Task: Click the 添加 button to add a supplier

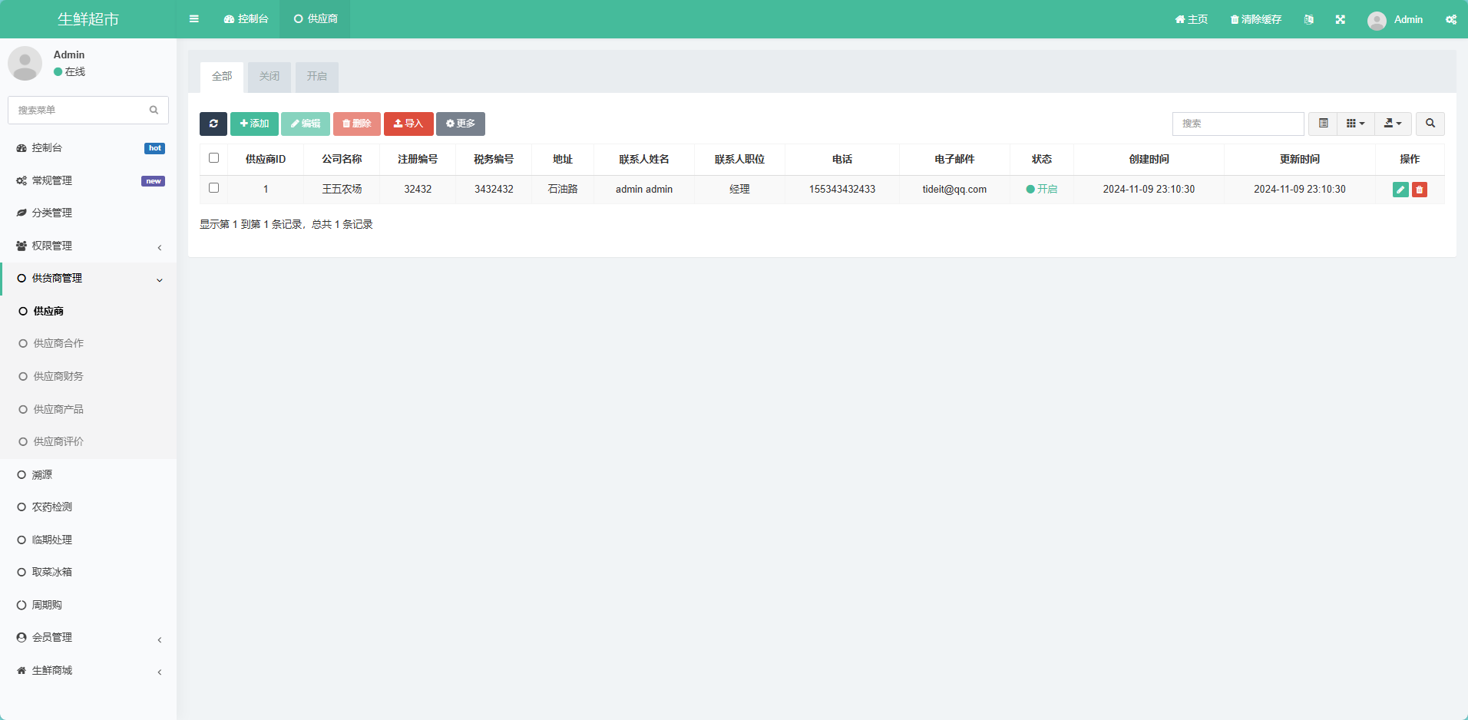Action: coord(254,124)
